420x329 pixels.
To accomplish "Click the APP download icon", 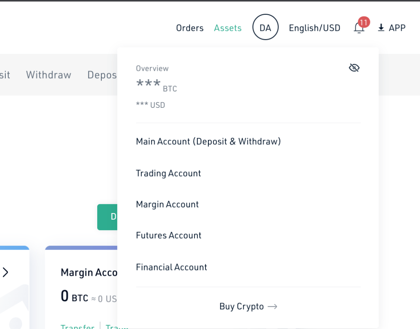I will tap(381, 27).
